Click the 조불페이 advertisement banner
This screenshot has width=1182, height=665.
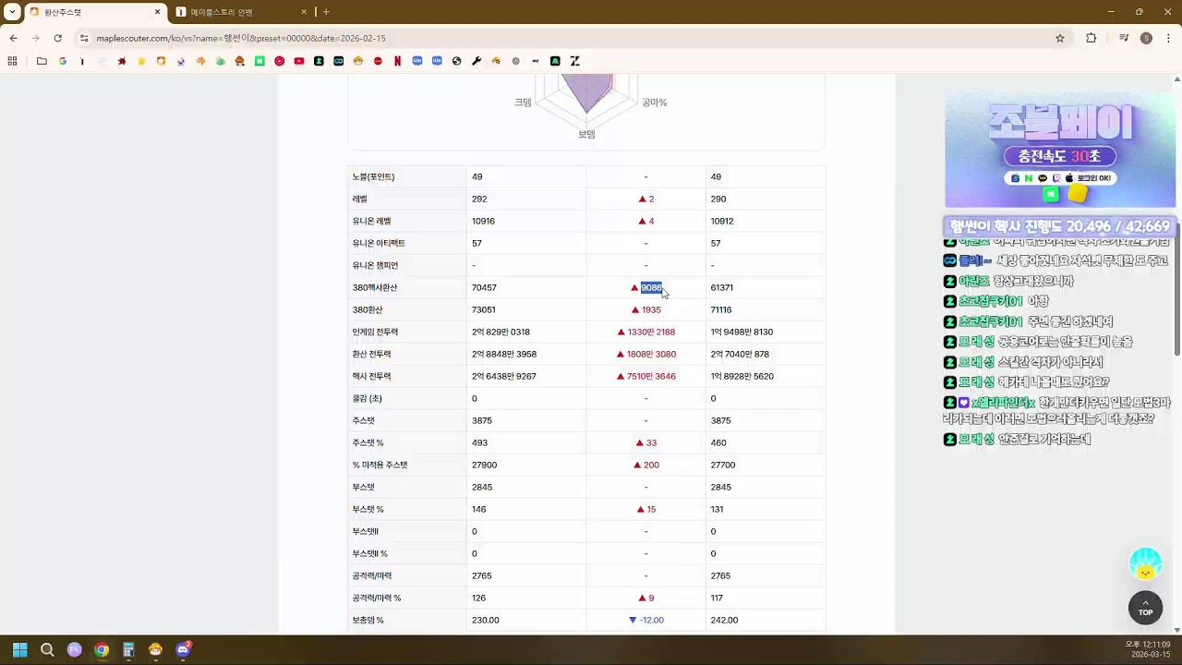click(x=1060, y=151)
